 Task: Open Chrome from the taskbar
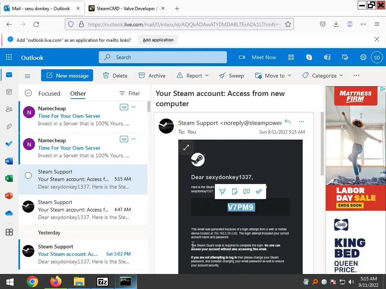pos(32,281)
